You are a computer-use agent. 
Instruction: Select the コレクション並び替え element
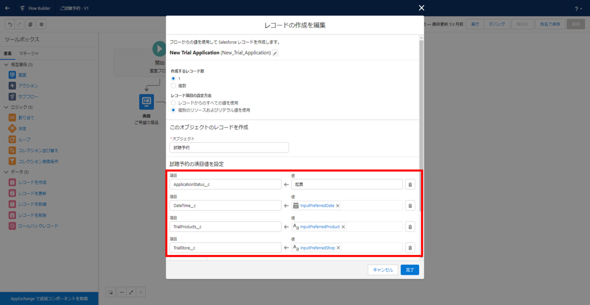tap(33, 151)
